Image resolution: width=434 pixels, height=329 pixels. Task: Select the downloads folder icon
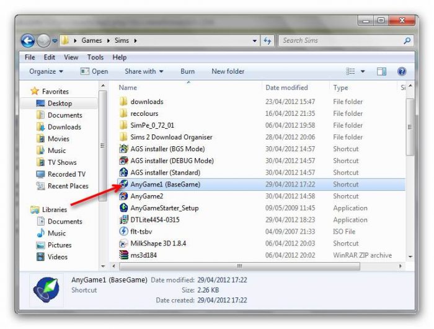(x=123, y=102)
